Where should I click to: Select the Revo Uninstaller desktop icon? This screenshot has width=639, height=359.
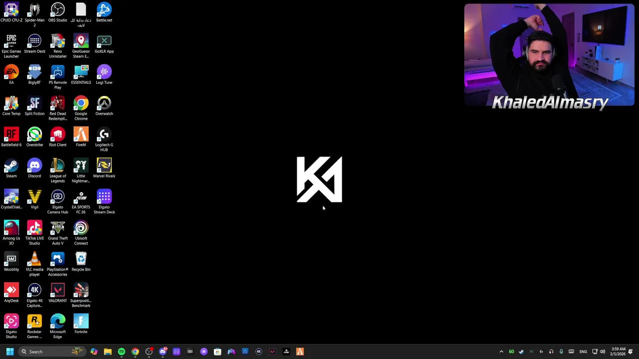[57, 46]
